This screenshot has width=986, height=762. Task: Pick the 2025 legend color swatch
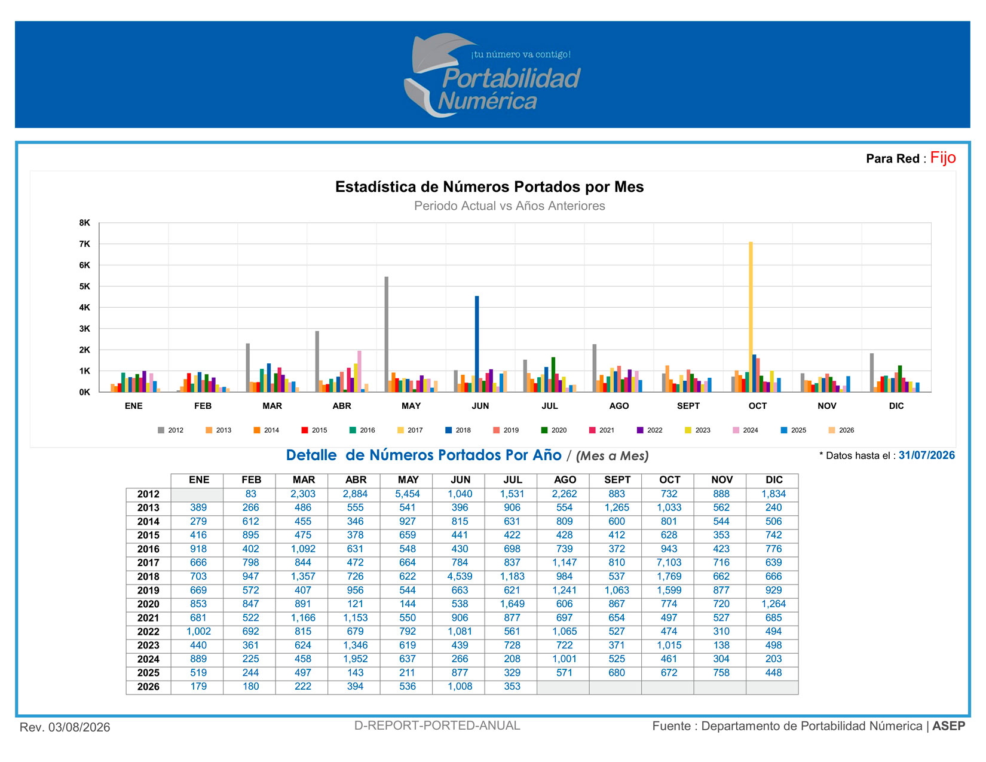pos(784,430)
